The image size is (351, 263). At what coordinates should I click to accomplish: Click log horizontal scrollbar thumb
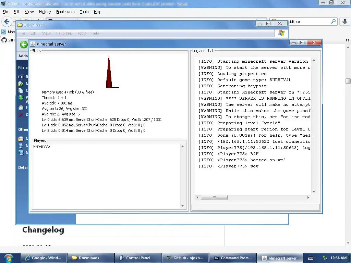[214, 197]
